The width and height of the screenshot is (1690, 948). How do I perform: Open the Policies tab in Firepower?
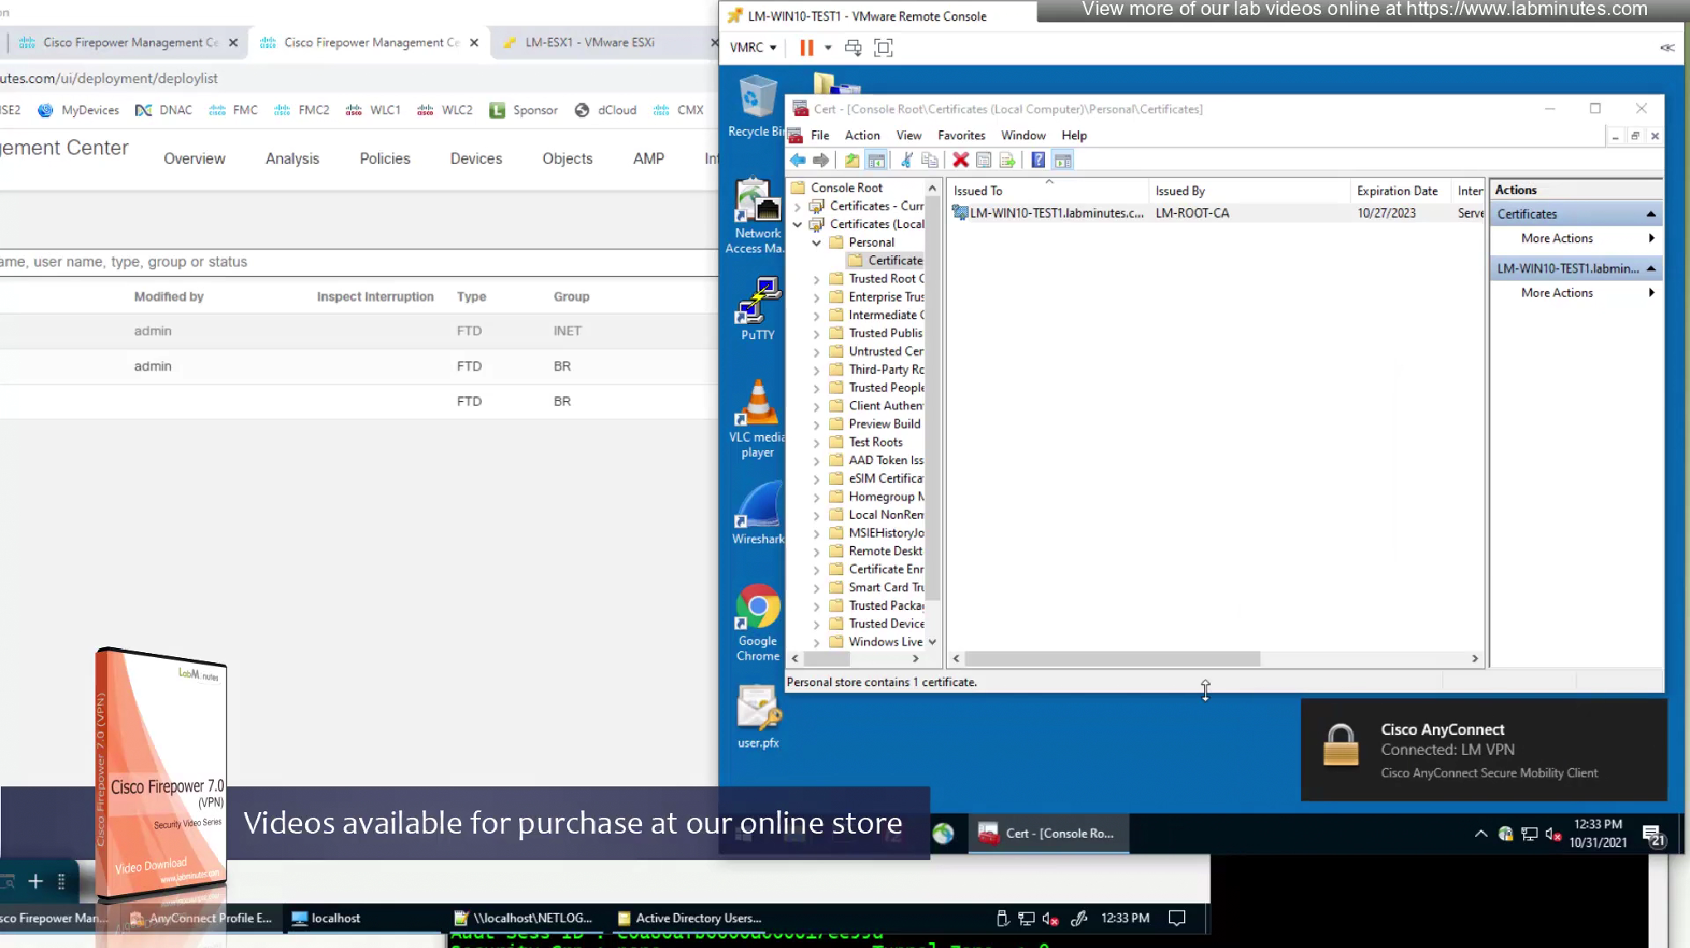click(385, 158)
